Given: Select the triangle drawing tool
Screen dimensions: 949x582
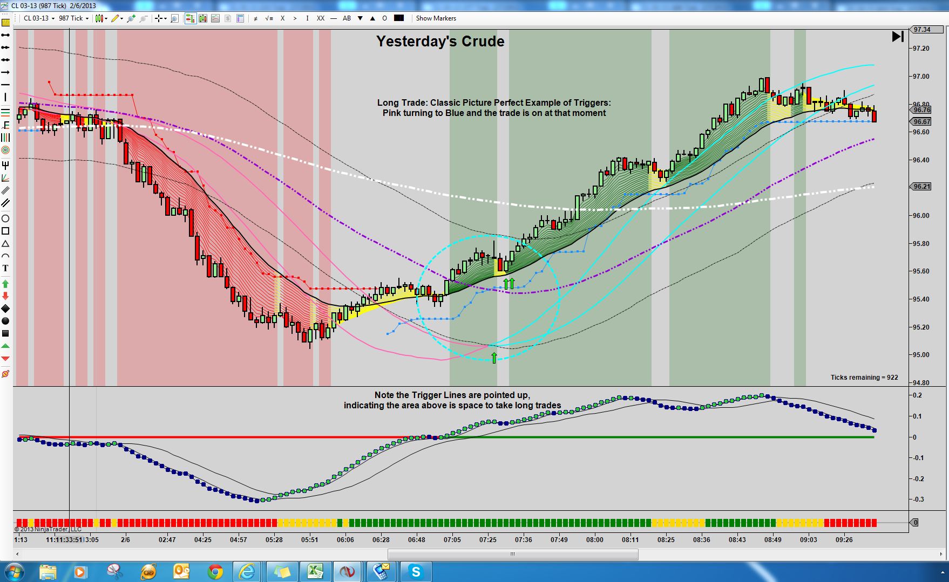Looking at the screenshot, I should click(x=5, y=244).
